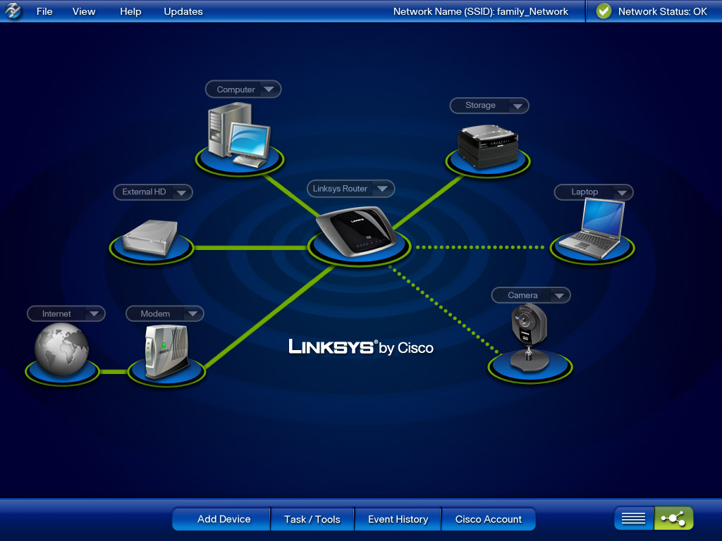Switch to list view layout
This screenshot has height=541, width=722.
[x=633, y=518]
